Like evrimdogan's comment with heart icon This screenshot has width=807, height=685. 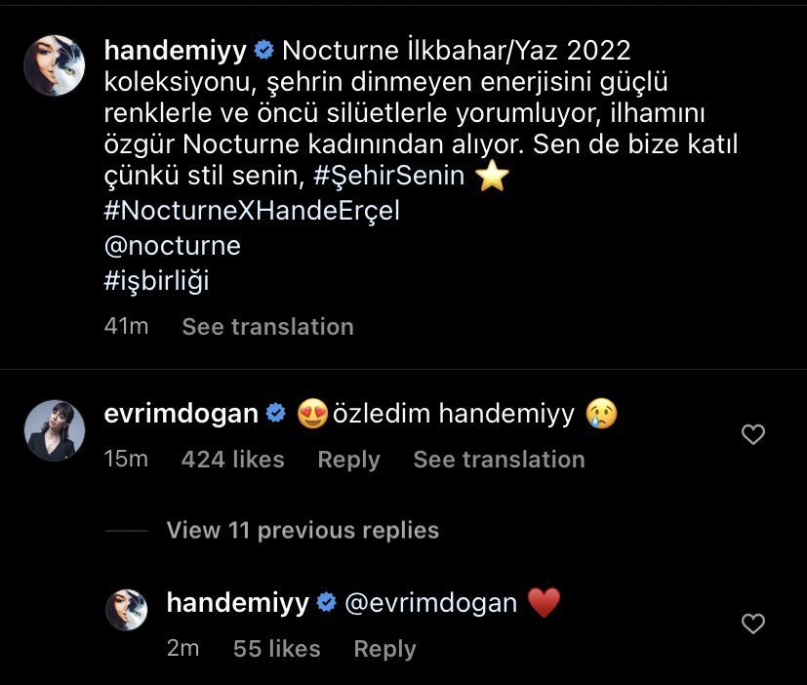pos(753,435)
